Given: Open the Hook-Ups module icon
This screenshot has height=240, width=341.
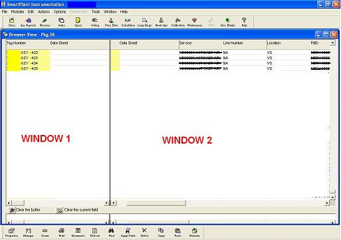Looking at the screenshot, I should tap(162, 22).
